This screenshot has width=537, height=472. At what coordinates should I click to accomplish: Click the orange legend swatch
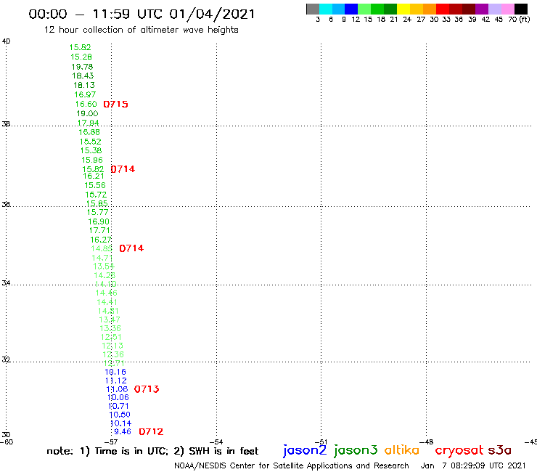click(x=430, y=9)
